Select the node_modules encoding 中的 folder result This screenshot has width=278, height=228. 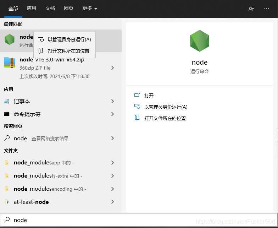pos(61,189)
